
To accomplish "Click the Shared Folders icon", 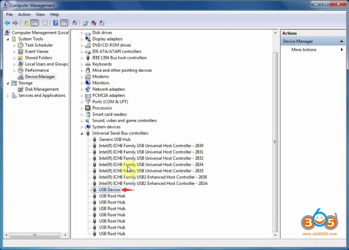I will pyautogui.click(x=20, y=58).
